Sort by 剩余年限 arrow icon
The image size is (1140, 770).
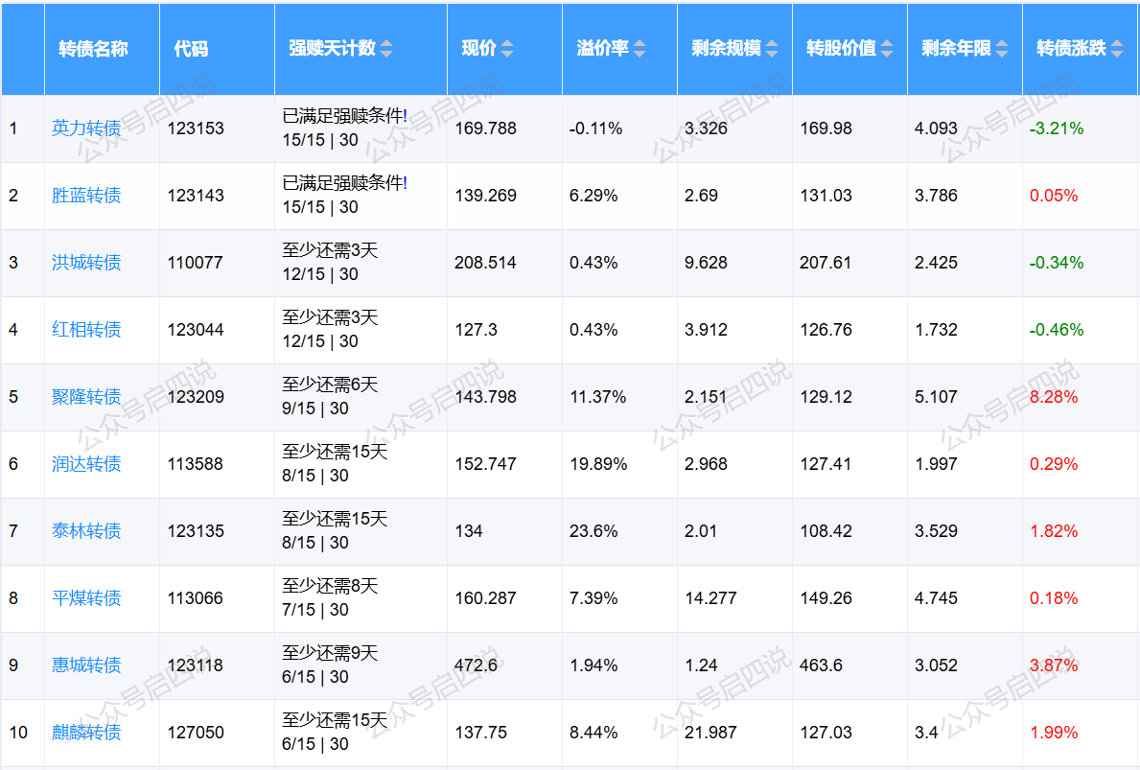(1002, 49)
